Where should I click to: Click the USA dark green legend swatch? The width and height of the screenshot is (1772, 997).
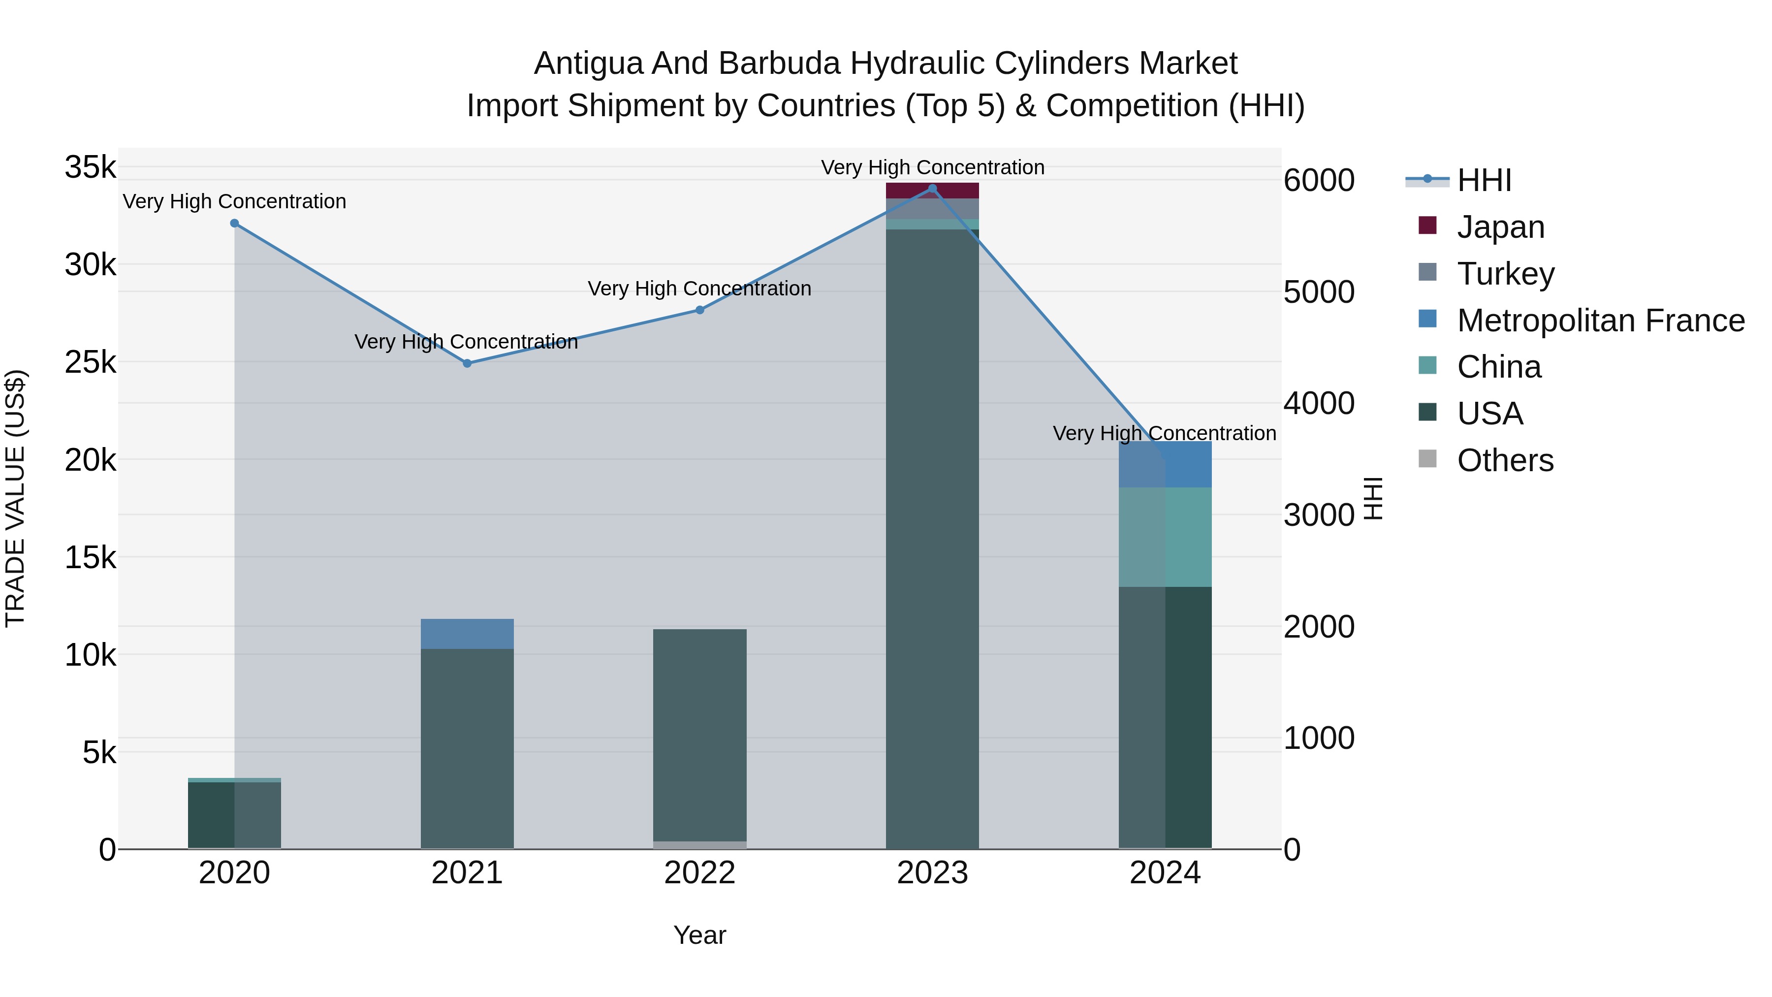(x=1427, y=412)
